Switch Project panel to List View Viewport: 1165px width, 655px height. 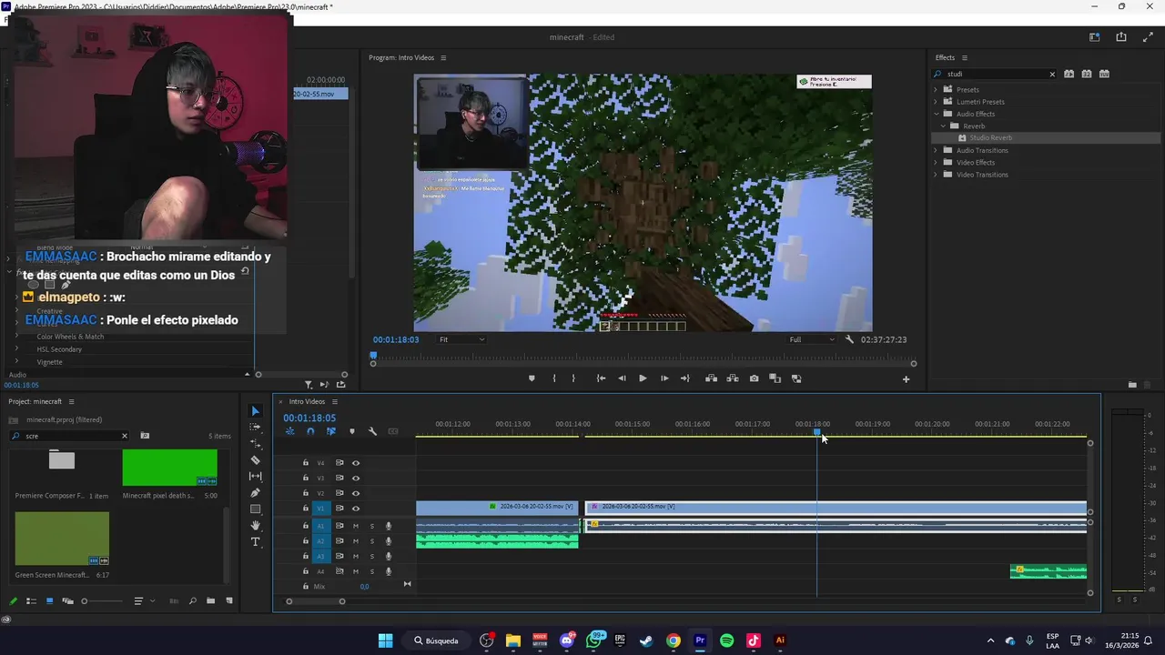[x=31, y=601]
